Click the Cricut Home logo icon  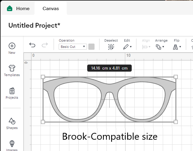coord(10,8)
